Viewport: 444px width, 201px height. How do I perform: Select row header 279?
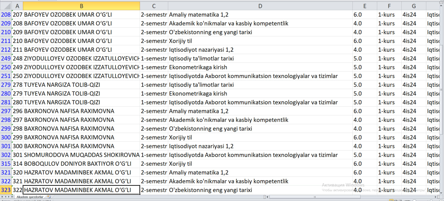[6, 85]
